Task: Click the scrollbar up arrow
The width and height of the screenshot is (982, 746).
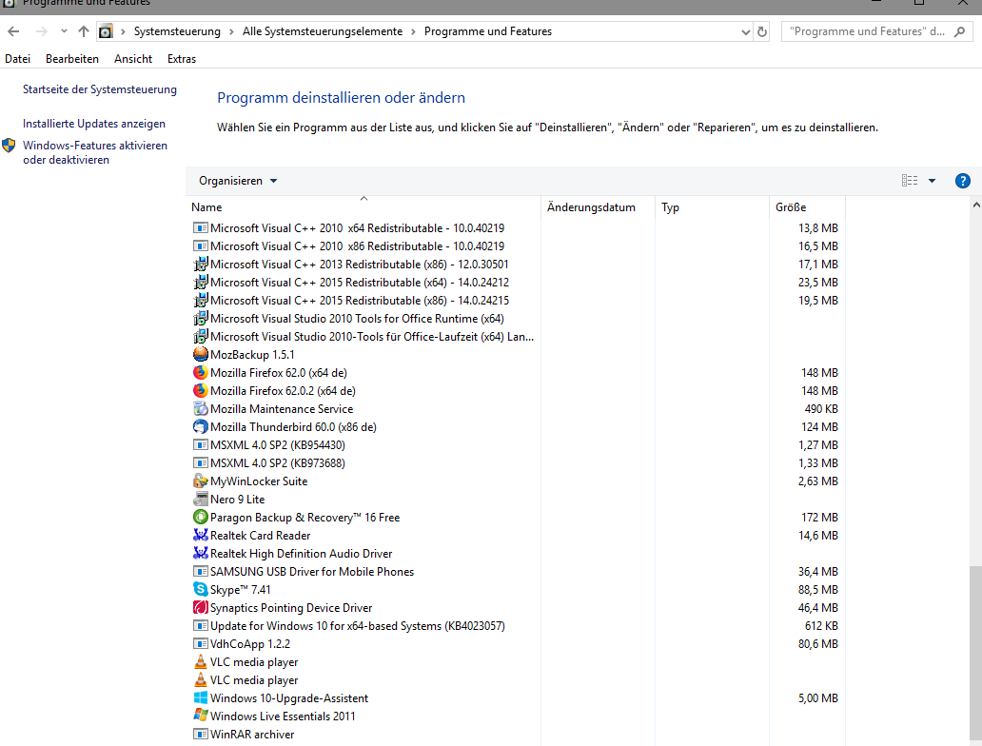Action: point(975,205)
